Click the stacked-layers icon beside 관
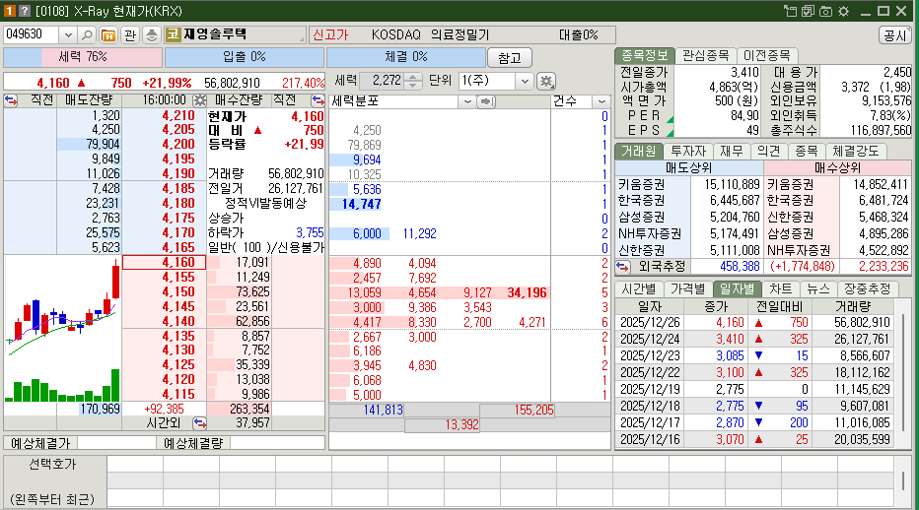919x510 pixels. coord(151,35)
